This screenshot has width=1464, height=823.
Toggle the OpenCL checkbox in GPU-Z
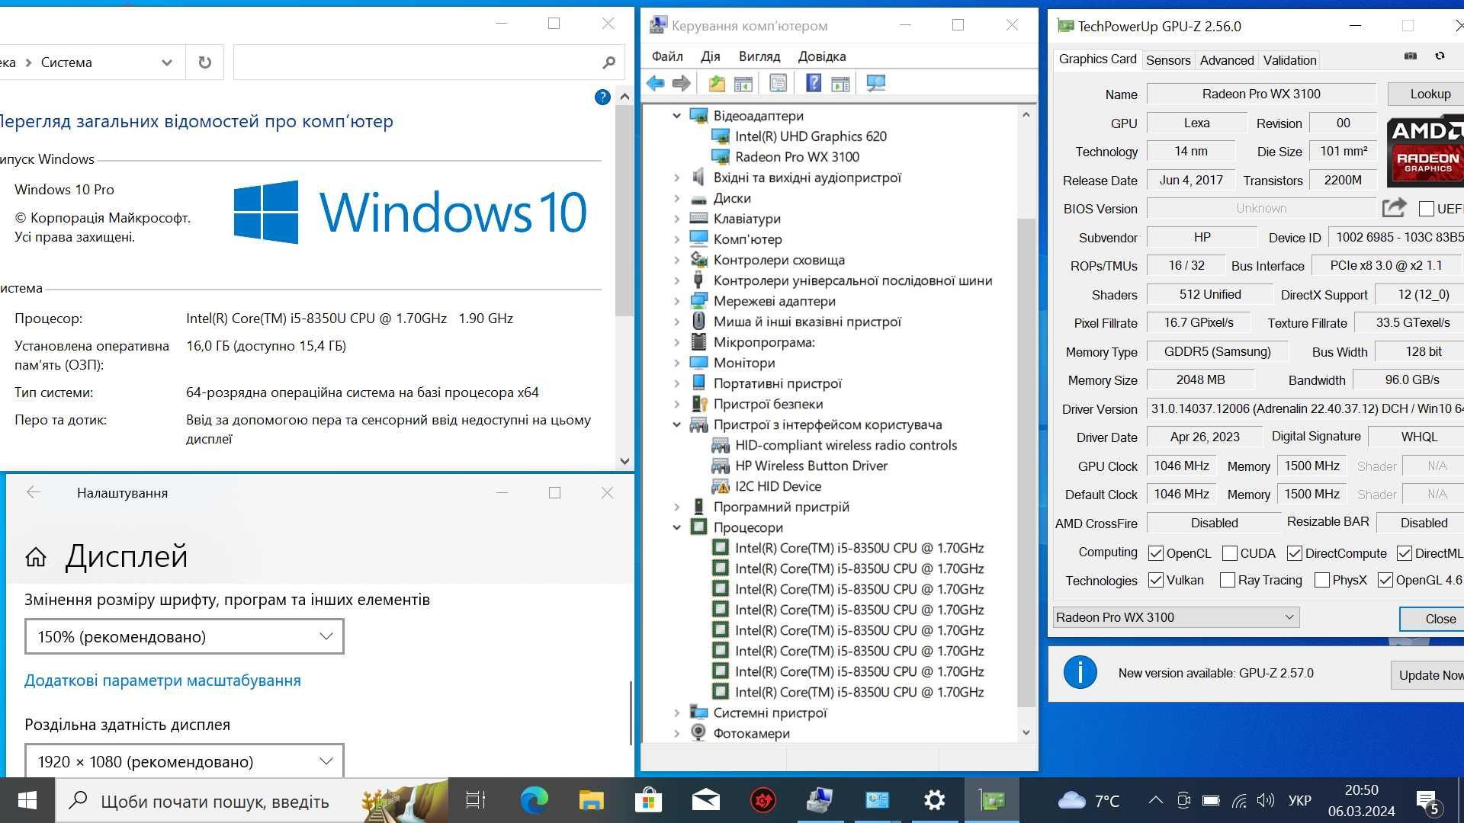(1156, 553)
